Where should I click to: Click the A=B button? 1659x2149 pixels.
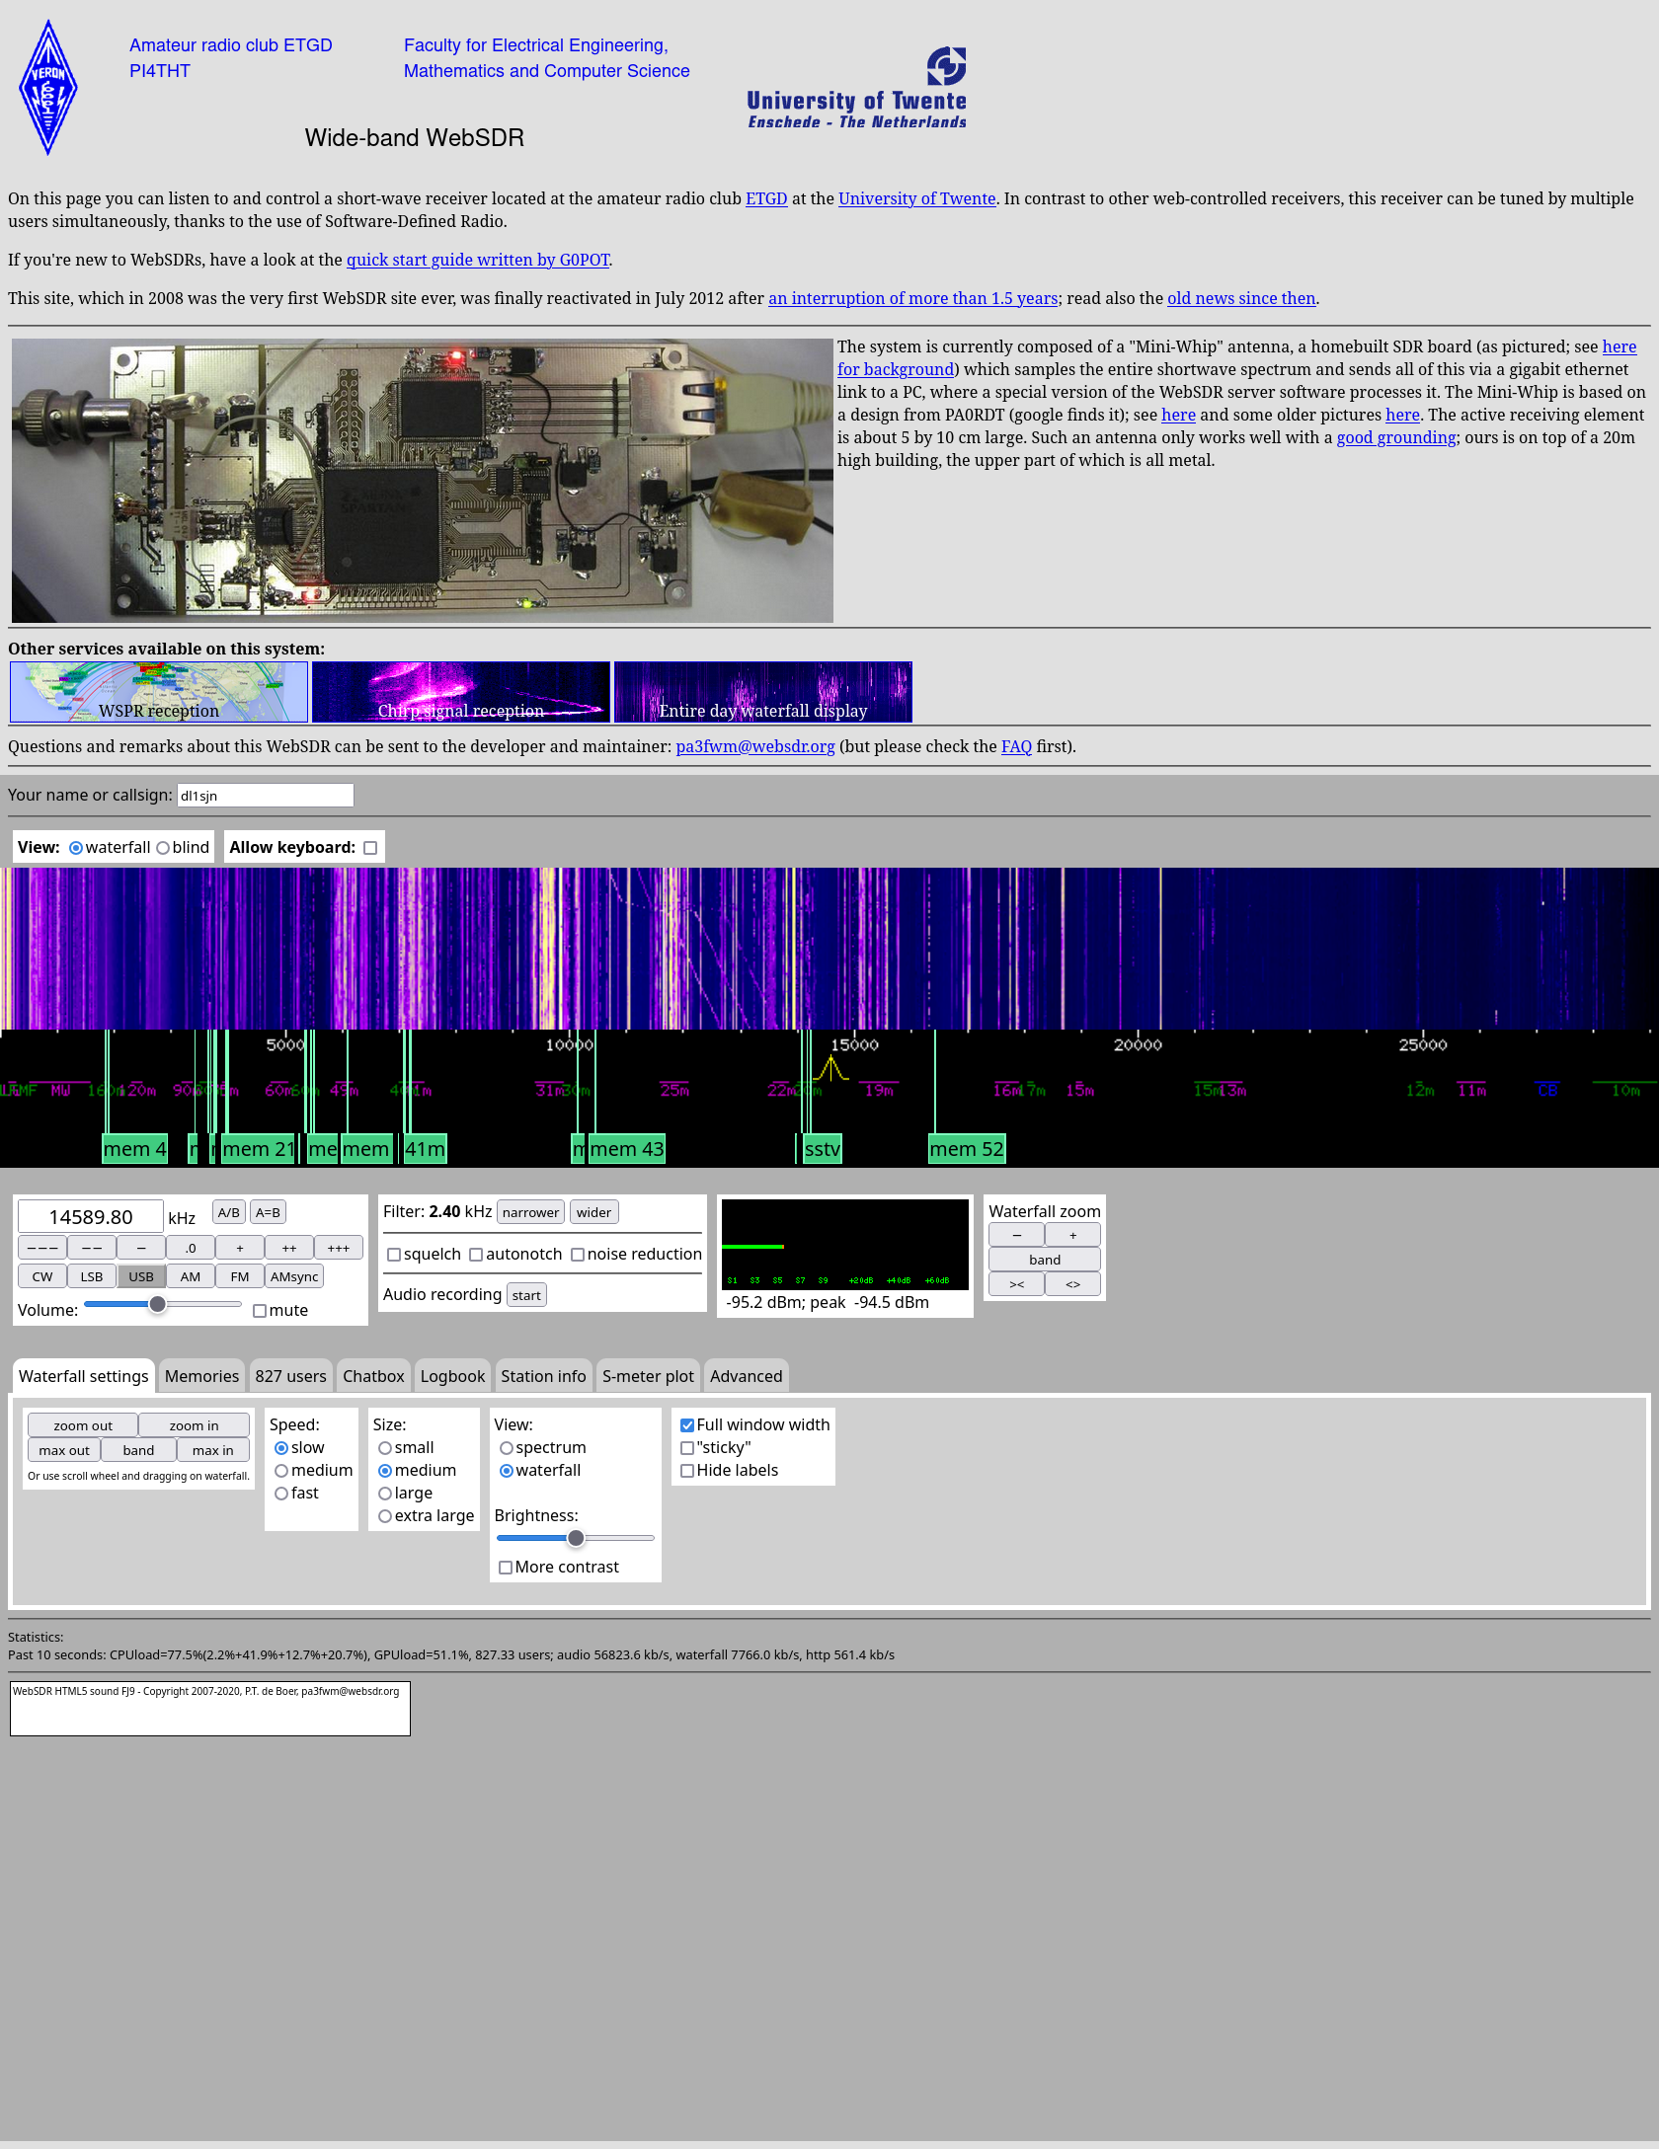point(268,1212)
